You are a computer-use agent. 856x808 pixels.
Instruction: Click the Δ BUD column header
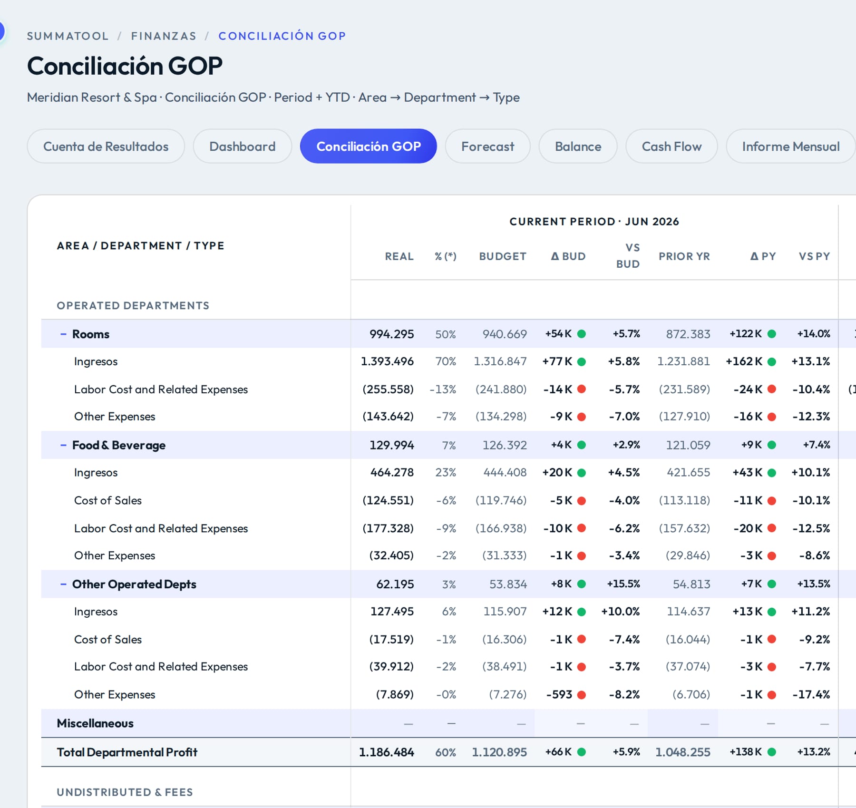click(568, 256)
